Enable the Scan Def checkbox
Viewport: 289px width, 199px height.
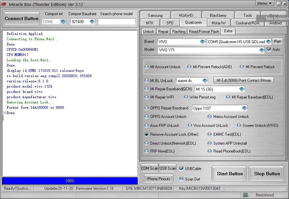181,179
